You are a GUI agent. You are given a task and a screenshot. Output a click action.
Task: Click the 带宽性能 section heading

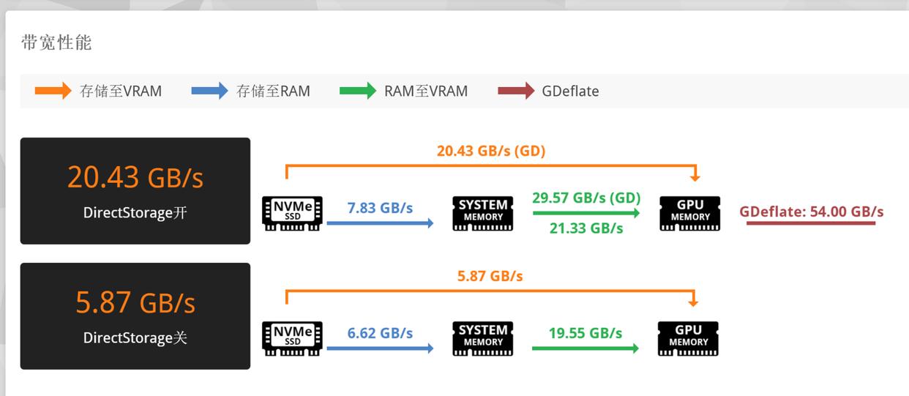(56, 42)
